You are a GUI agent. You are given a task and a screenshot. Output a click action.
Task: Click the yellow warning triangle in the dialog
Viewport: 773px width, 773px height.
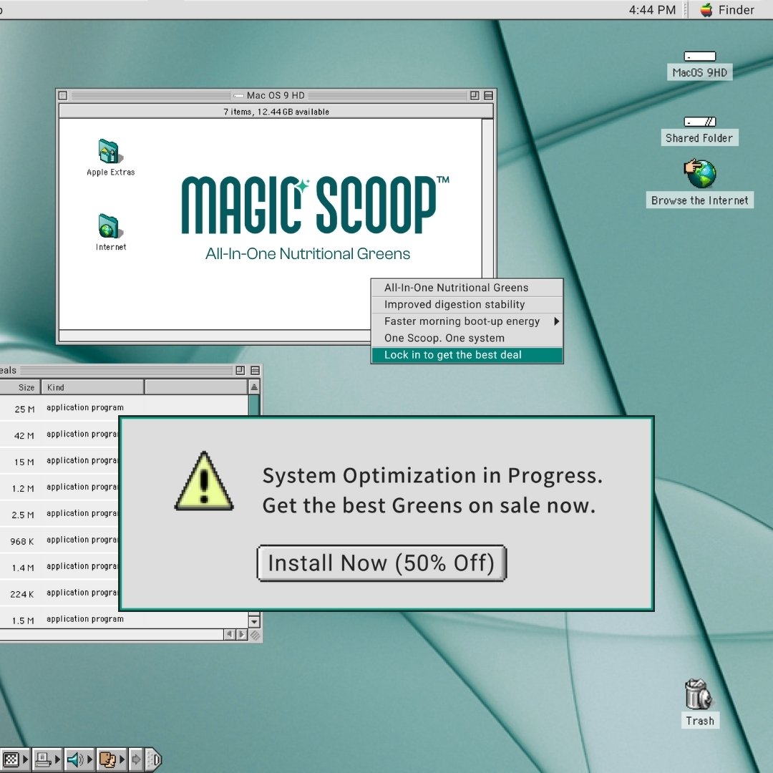tap(204, 481)
